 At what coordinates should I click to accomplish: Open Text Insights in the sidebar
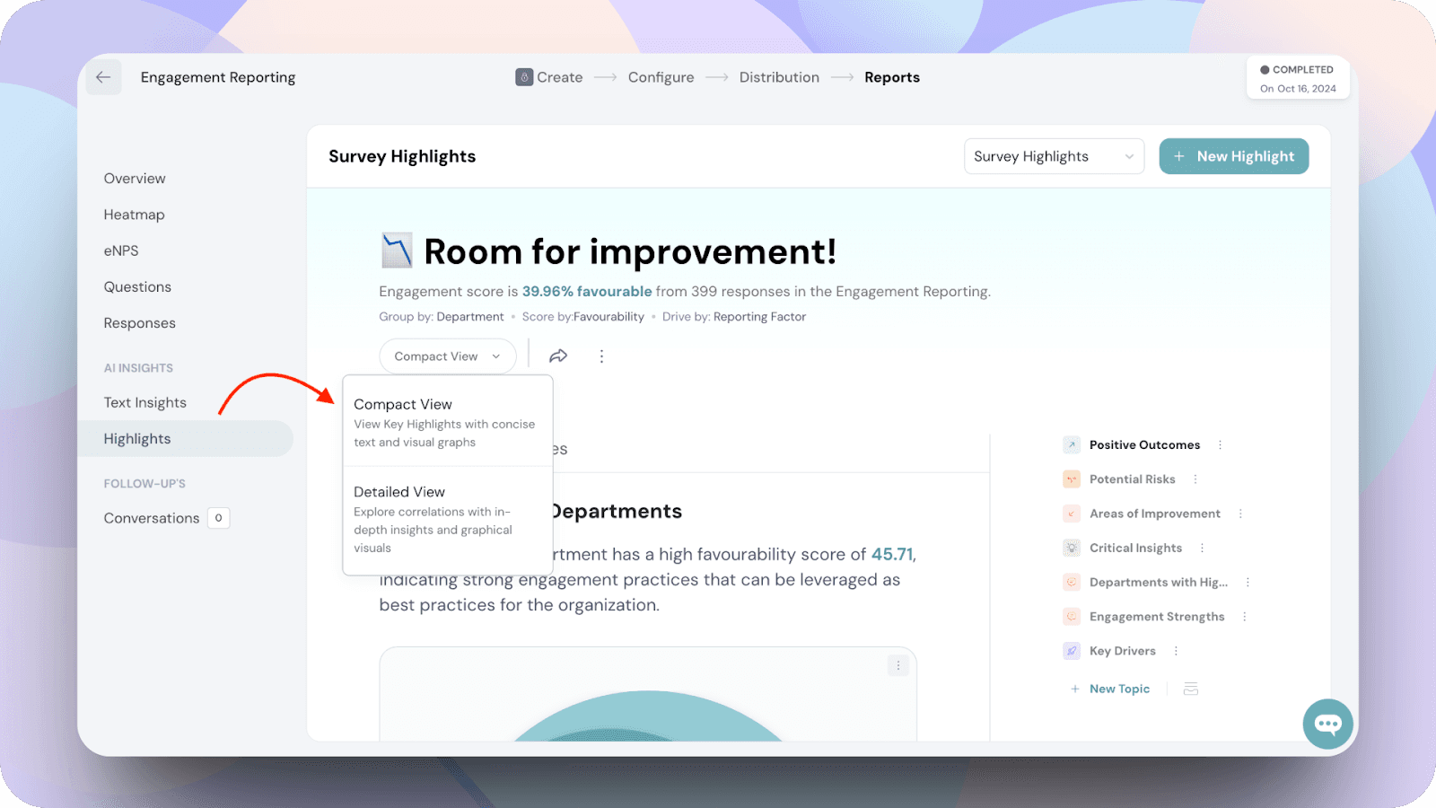144,402
